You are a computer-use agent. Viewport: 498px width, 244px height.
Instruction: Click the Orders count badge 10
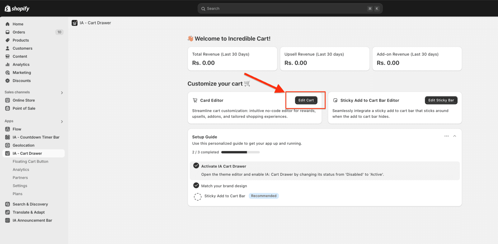click(x=59, y=32)
